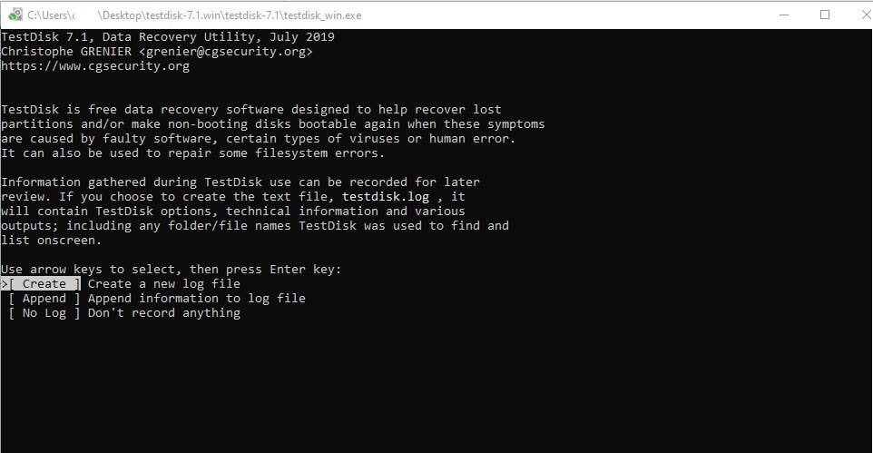Select the No Log option
The width and height of the screenshot is (873, 453).
coord(44,312)
